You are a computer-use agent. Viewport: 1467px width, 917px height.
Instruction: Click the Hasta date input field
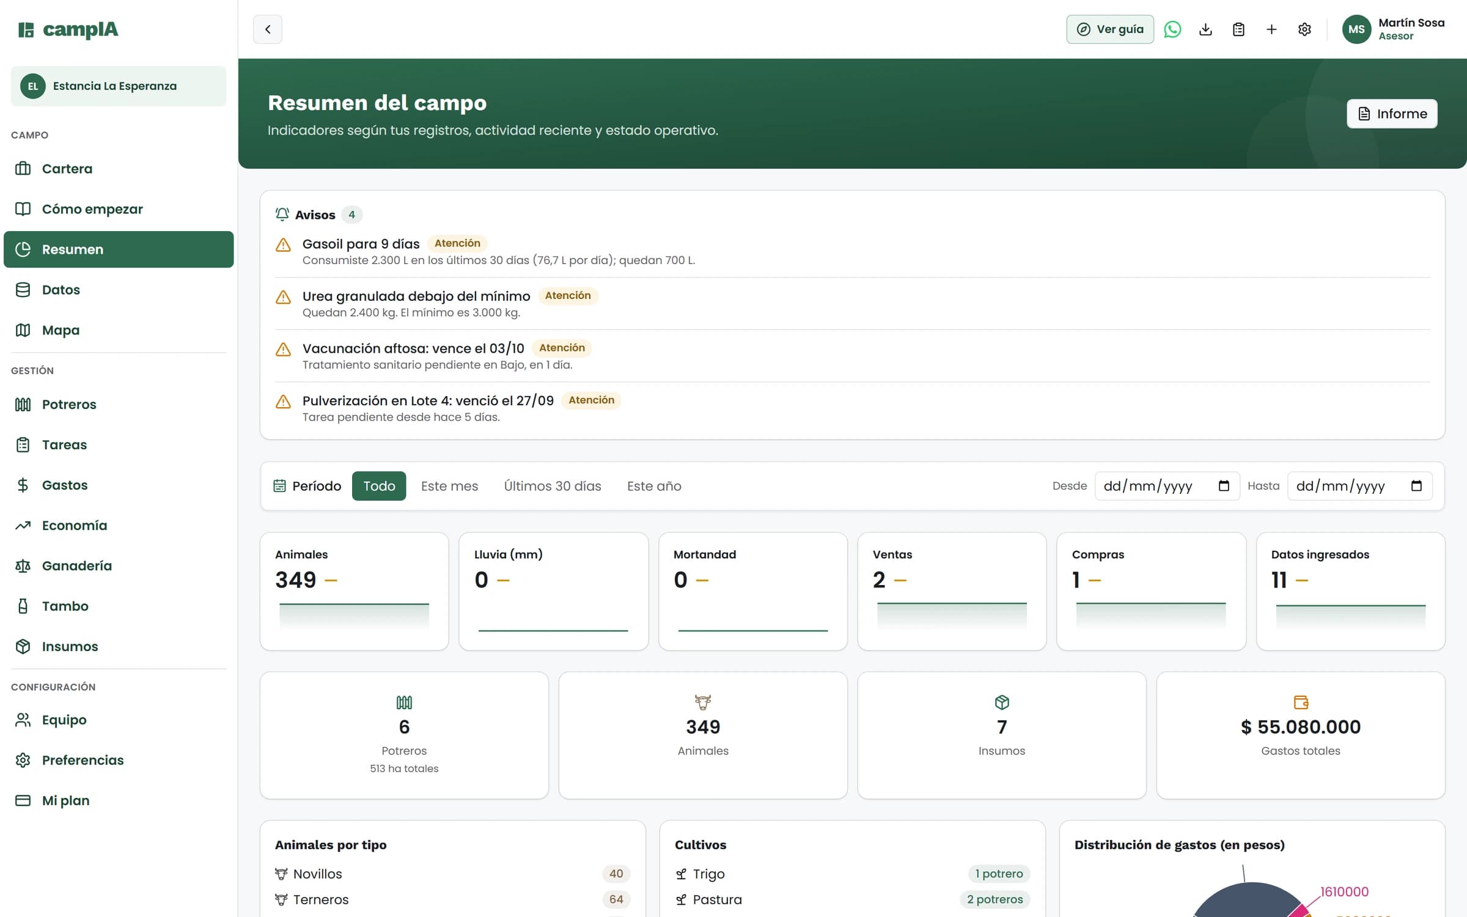coord(1359,486)
